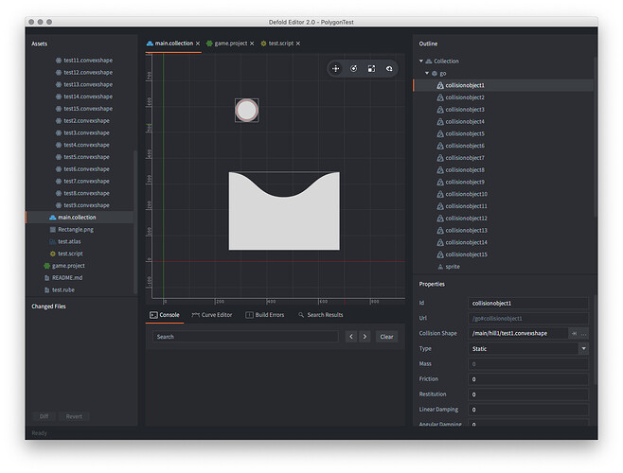Go to next console search match
623x473 pixels.
(x=365, y=336)
